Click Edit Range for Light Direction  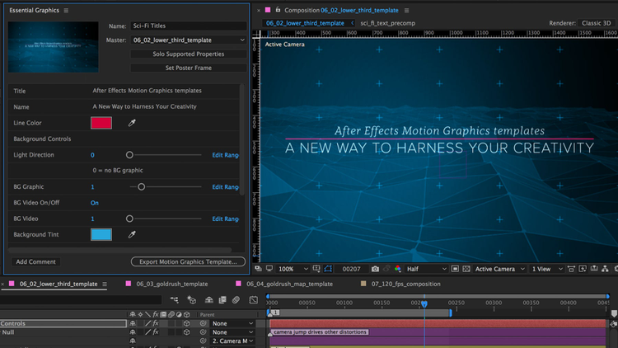(225, 155)
